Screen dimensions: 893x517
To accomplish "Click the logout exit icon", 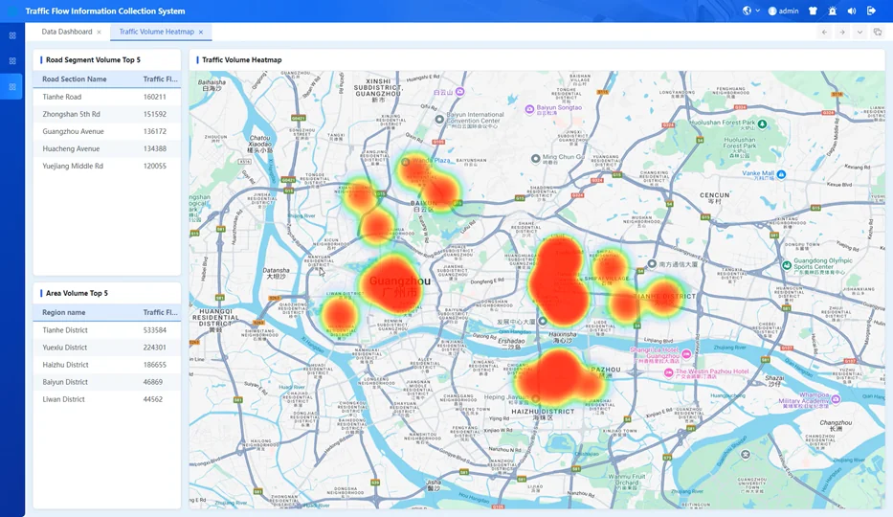I will tap(871, 11).
